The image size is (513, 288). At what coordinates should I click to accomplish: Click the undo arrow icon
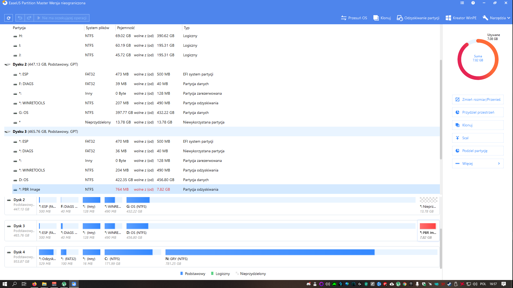click(x=20, y=18)
